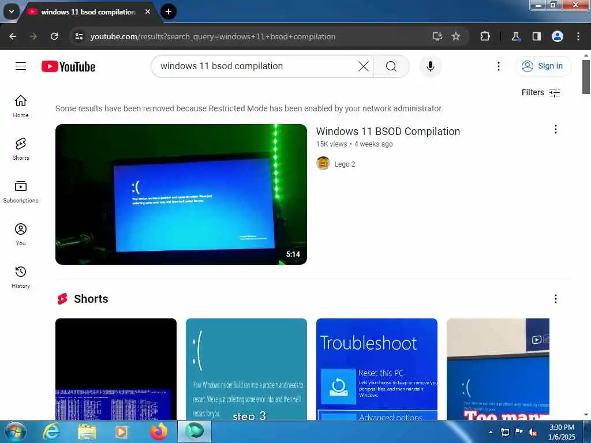Visit the Lego 2 channel name
This screenshot has width=591, height=443.
pos(345,164)
